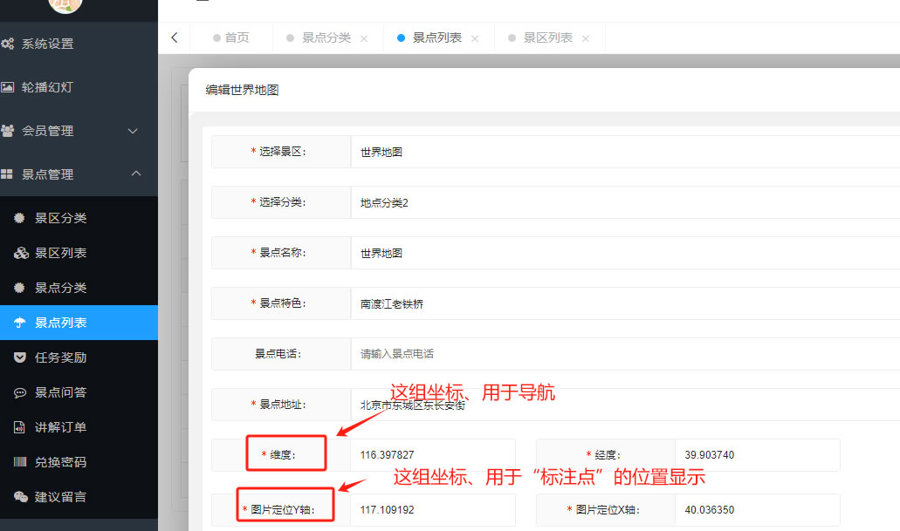Screen dimensions: 900x531
Task: Switch to the 景区列表 tab
Action: click(547, 37)
